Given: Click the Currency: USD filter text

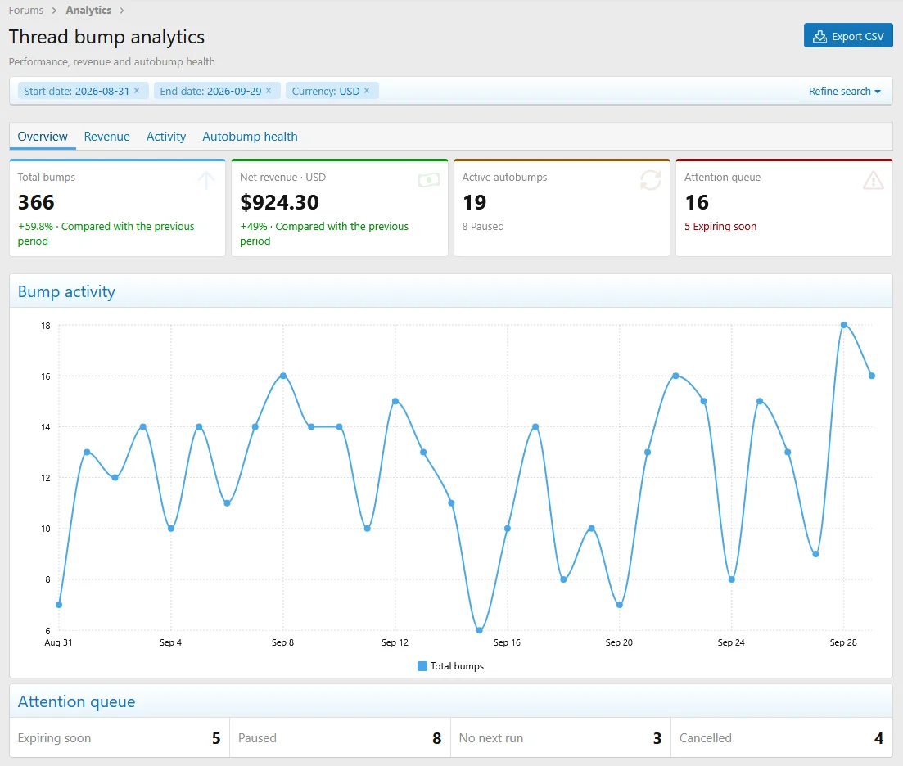Looking at the screenshot, I should tap(325, 91).
